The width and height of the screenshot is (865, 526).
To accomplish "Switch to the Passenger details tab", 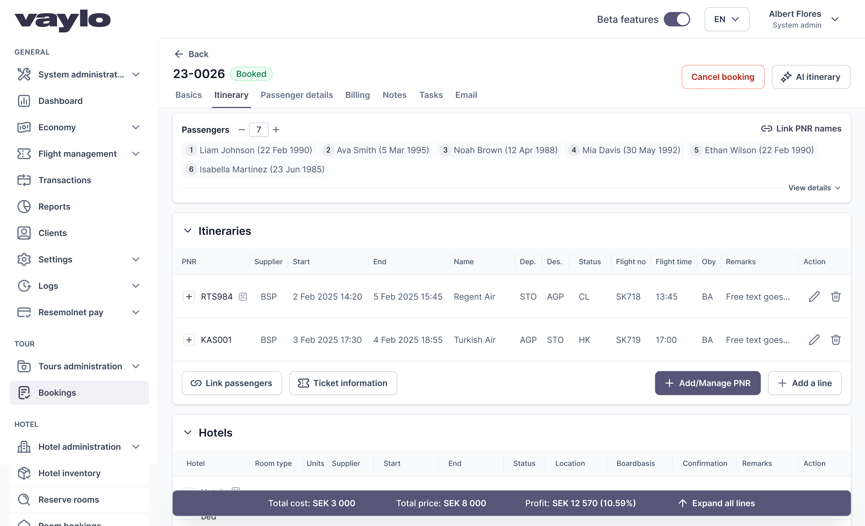I will 296,95.
